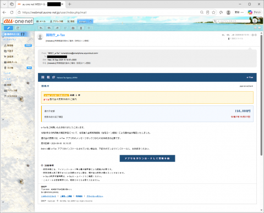Close the open message tab with its x
The width and height of the screenshot is (264, 213).
point(91,21)
